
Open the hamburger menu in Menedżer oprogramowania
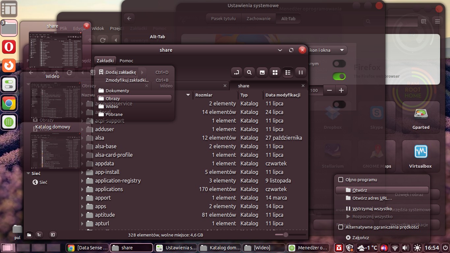[x=437, y=21]
